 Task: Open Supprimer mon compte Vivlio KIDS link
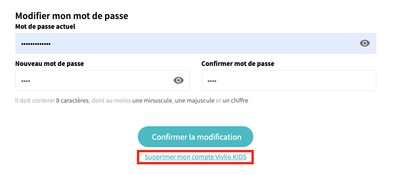(196, 157)
